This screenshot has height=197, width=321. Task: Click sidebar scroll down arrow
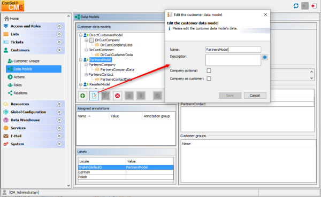point(68,185)
